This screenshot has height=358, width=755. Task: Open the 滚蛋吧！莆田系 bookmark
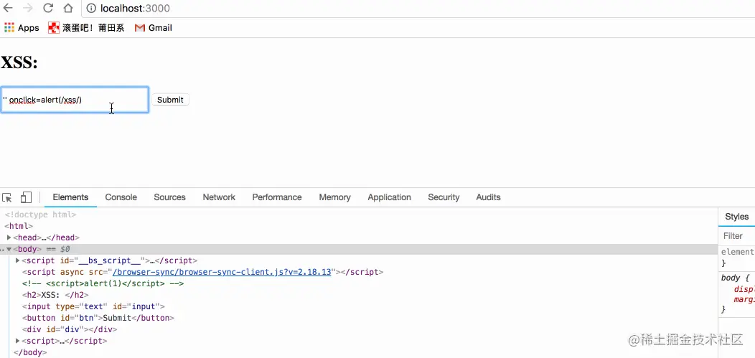(x=86, y=28)
